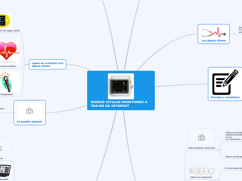Click the thumbnail above 'Sistema de adquisición'
Image resolution: width=242 pixels, height=181 pixels.
point(201,171)
